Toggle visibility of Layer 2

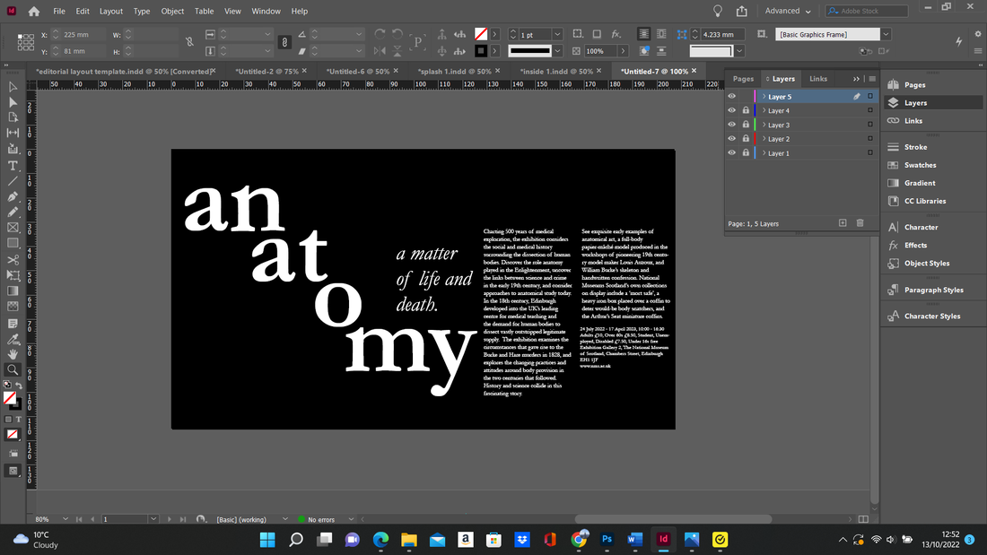coord(731,138)
